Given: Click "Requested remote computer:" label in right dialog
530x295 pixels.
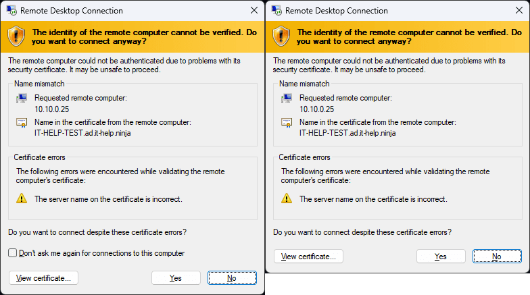Looking at the screenshot, I should (346, 98).
